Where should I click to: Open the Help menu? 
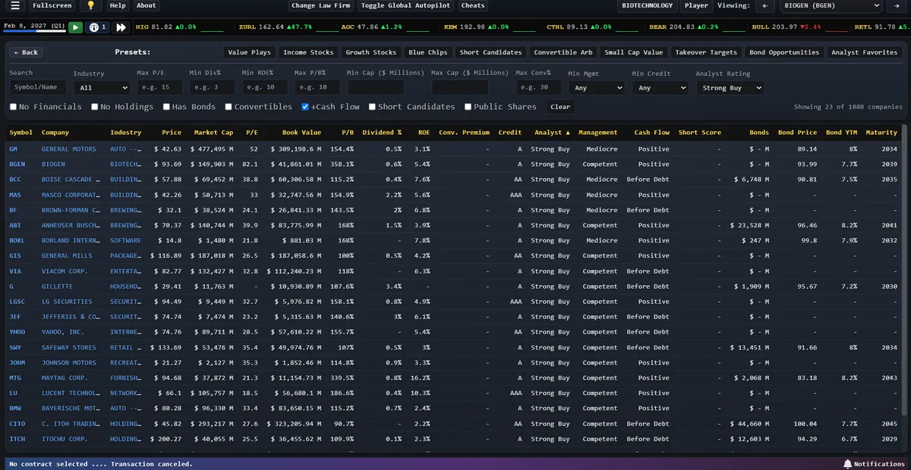[118, 5]
